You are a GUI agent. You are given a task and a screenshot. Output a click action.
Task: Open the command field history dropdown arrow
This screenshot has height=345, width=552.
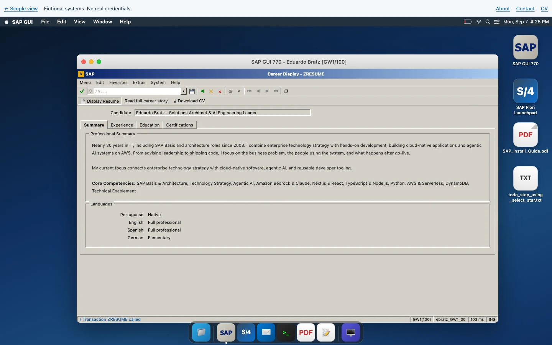point(184,91)
